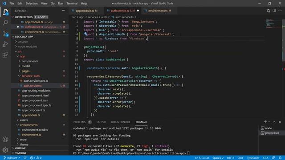Open environment.prod.ts in file tree
The width and height of the screenshot is (285, 160).
click(35, 130)
